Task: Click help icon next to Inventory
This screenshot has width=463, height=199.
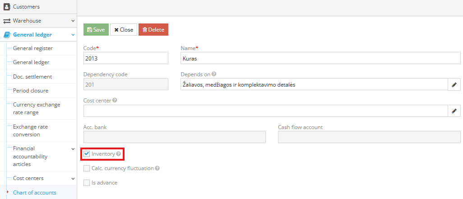Action: 119,154
